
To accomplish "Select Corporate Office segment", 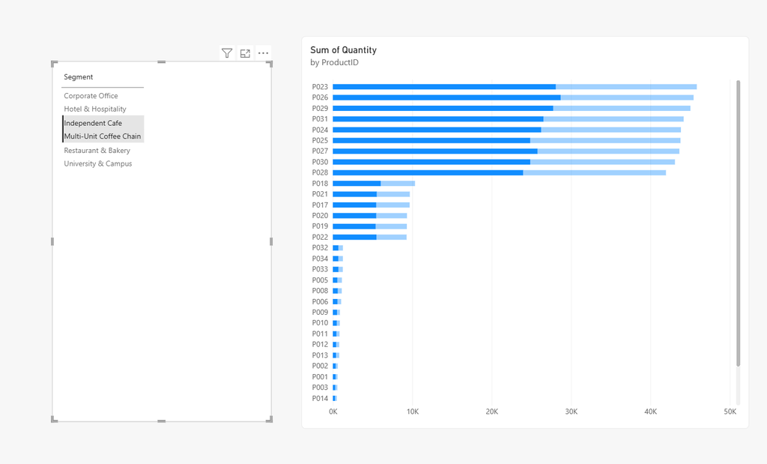I will [91, 96].
